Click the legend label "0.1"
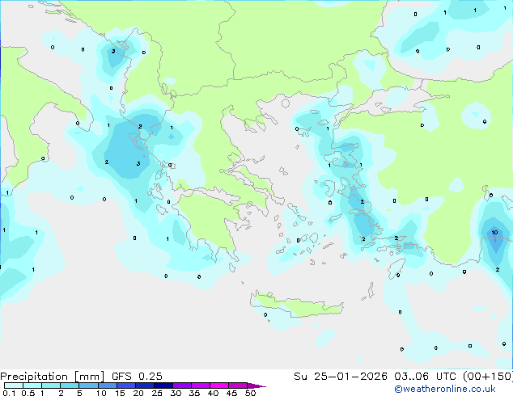 [9, 393]
